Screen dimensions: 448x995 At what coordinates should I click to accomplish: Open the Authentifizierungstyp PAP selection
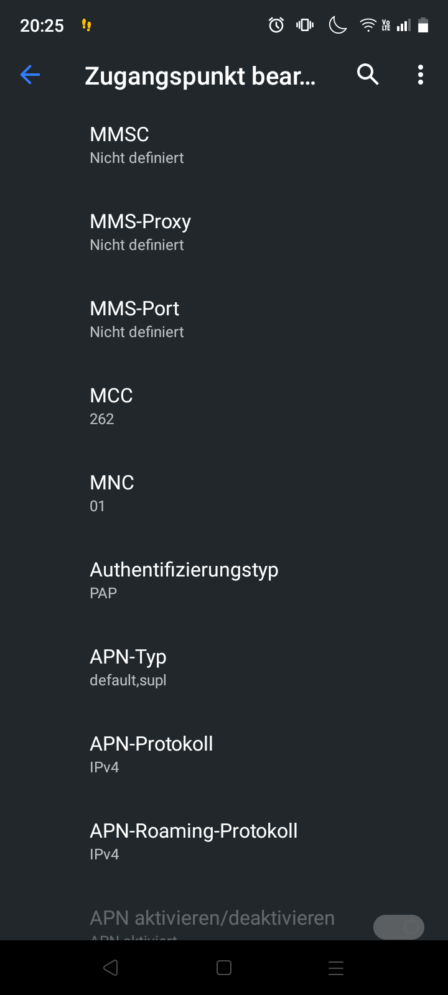pos(184,580)
